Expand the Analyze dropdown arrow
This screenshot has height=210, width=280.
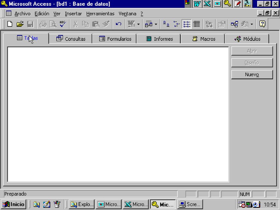pos(156,24)
